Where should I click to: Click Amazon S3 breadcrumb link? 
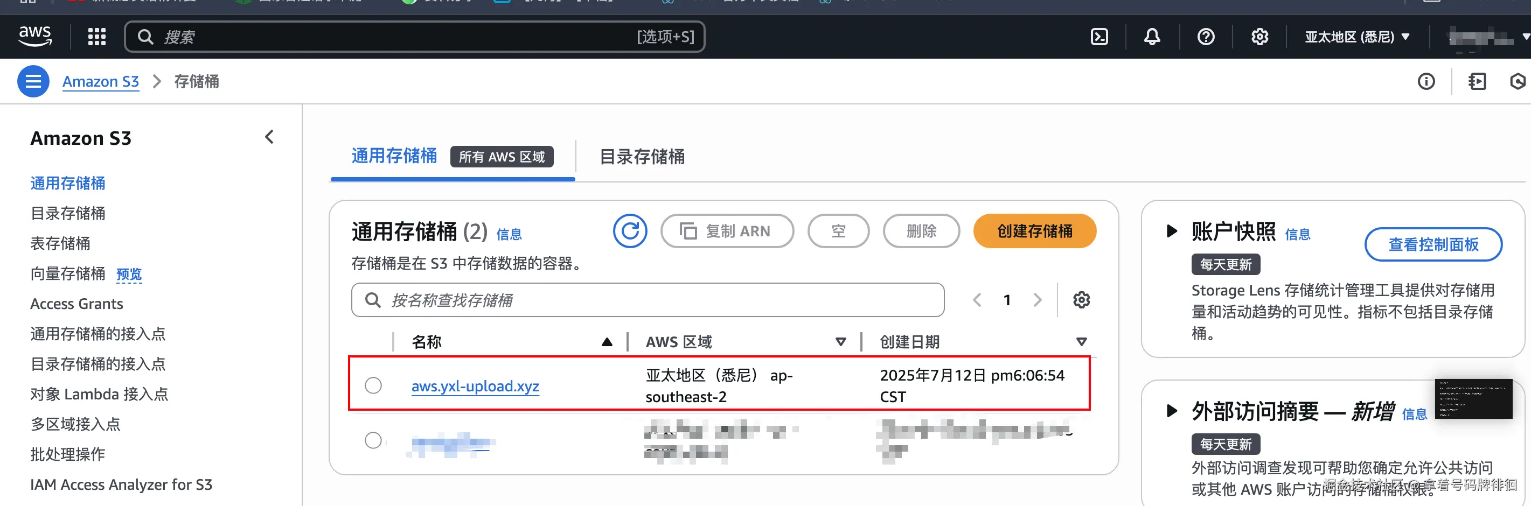point(100,81)
